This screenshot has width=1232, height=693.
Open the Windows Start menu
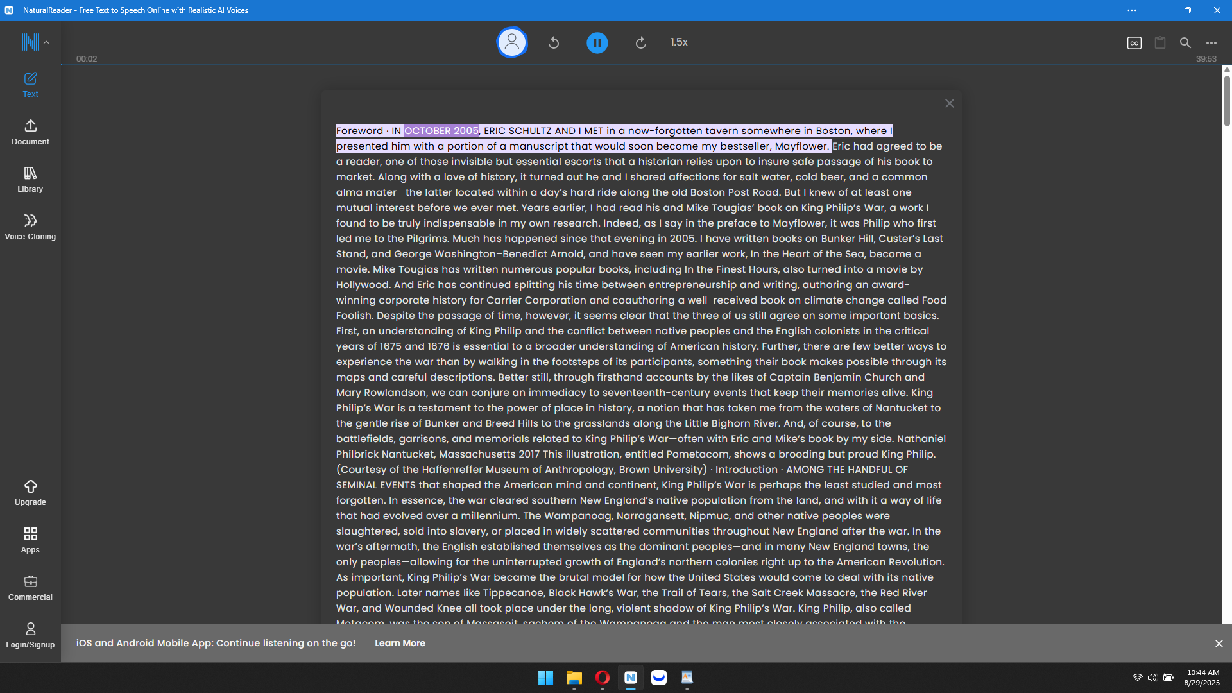545,678
